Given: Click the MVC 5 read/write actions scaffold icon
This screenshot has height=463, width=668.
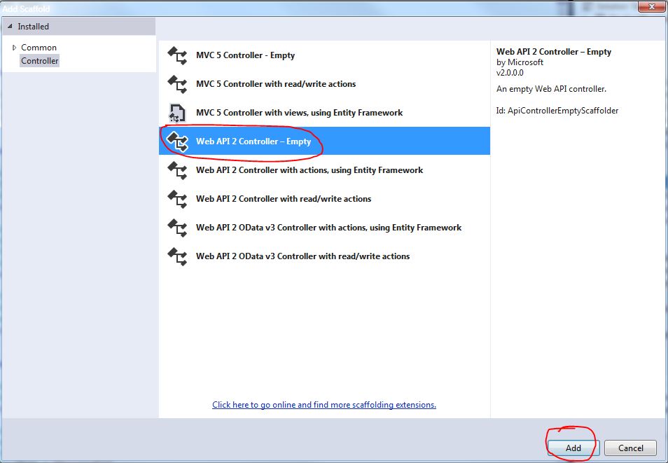Looking at the screenshot, I should click(176, 85).
